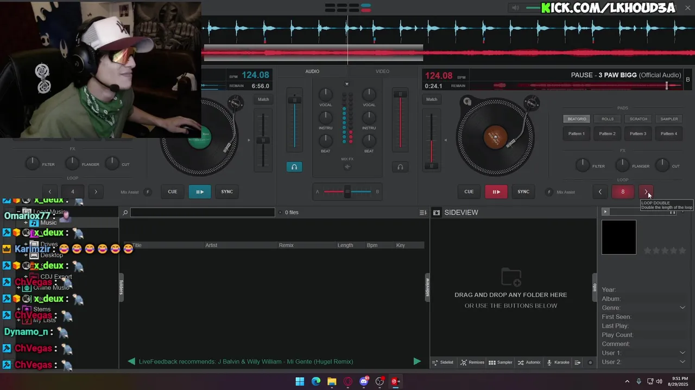
Task: Collapse the folders side tab handle
Action: [121, 287]
